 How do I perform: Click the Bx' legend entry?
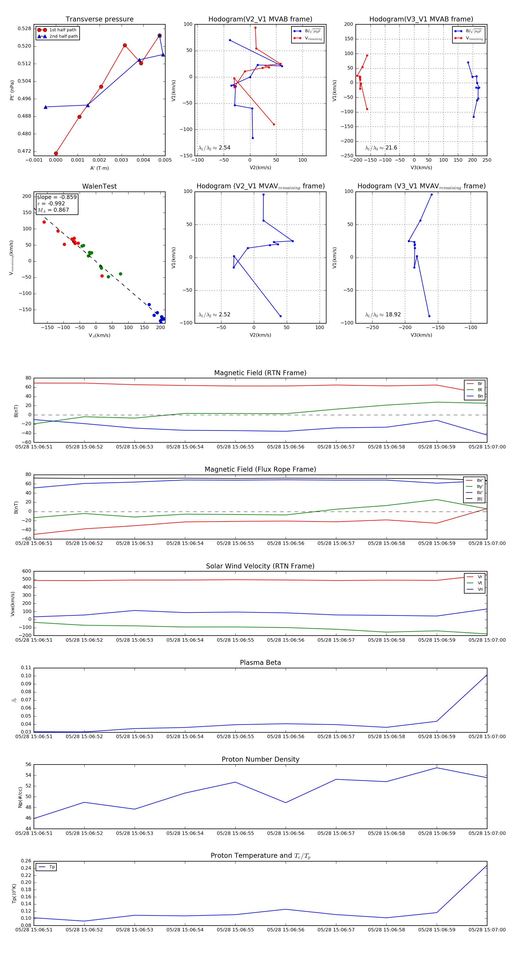475,481
